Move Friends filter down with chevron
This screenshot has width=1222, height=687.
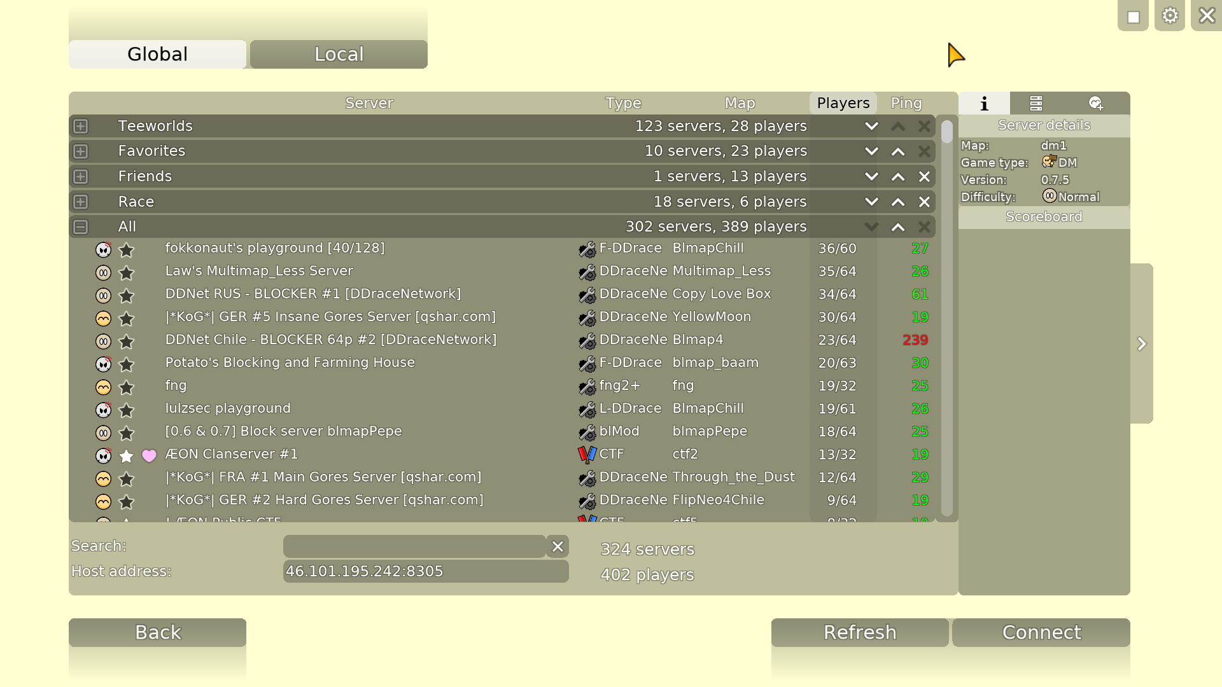click(x=871, y=177)
